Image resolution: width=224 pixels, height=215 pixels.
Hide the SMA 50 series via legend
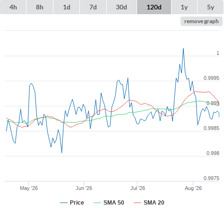[x=114, y=203]
